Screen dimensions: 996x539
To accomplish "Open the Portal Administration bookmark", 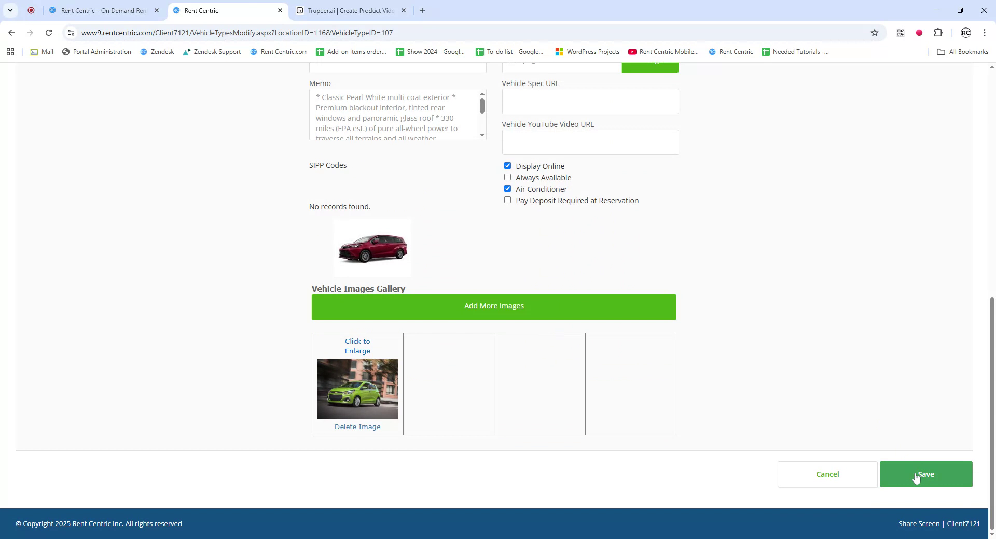I will [x=96, y=52].
